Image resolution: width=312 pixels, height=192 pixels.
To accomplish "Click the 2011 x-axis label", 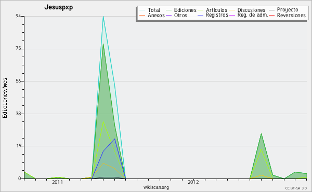I will (x=58, y=182).
